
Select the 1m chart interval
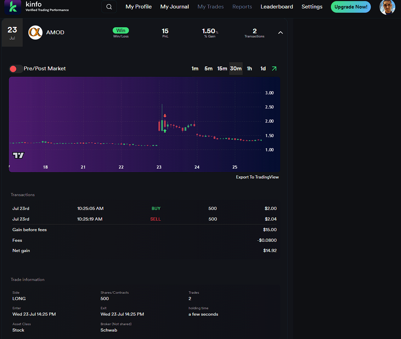(195, 69)
